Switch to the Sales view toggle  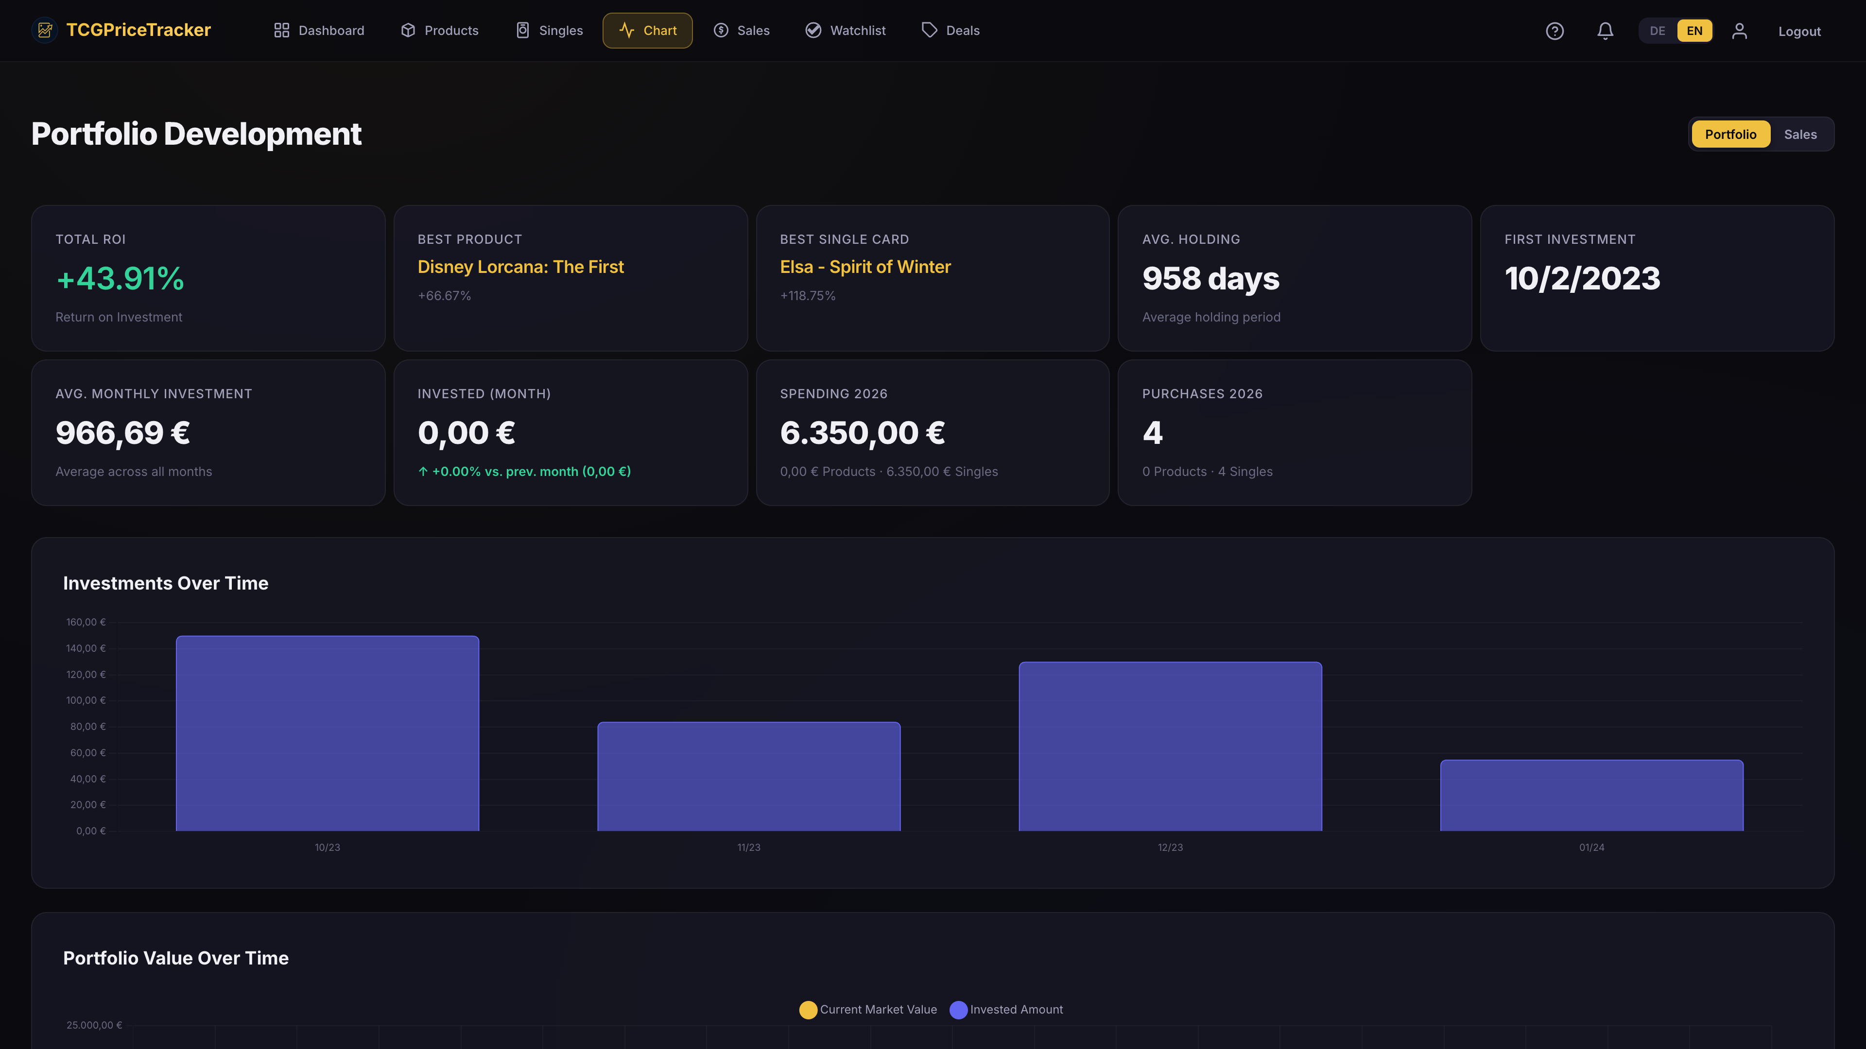coord(1800,134)
